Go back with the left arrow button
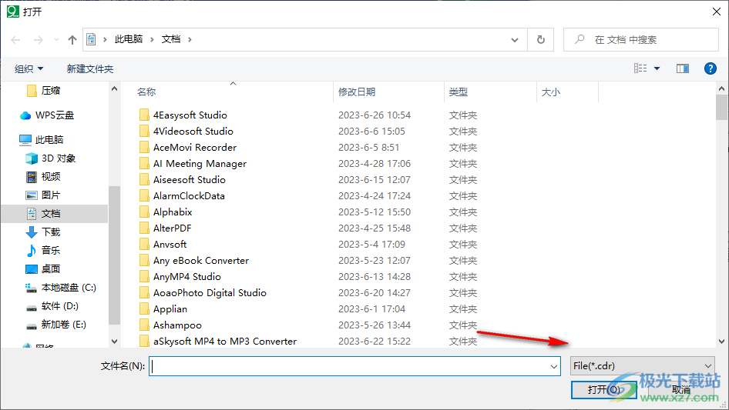 (x=15, y=40)
